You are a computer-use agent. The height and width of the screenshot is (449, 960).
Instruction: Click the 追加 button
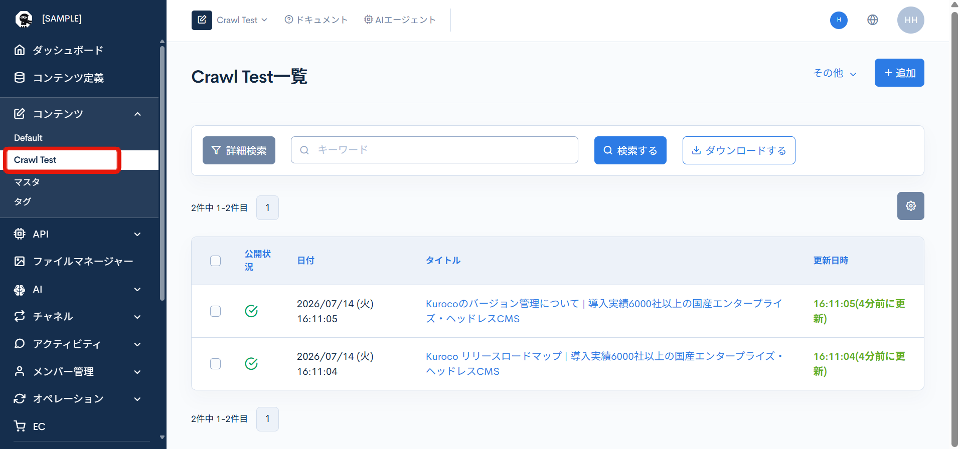[899, 73]
